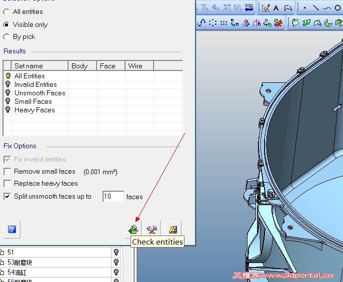Toggle visibility bulb of layer 53耐磨块
Screen dimensions: 343x282
coord(116,263)
